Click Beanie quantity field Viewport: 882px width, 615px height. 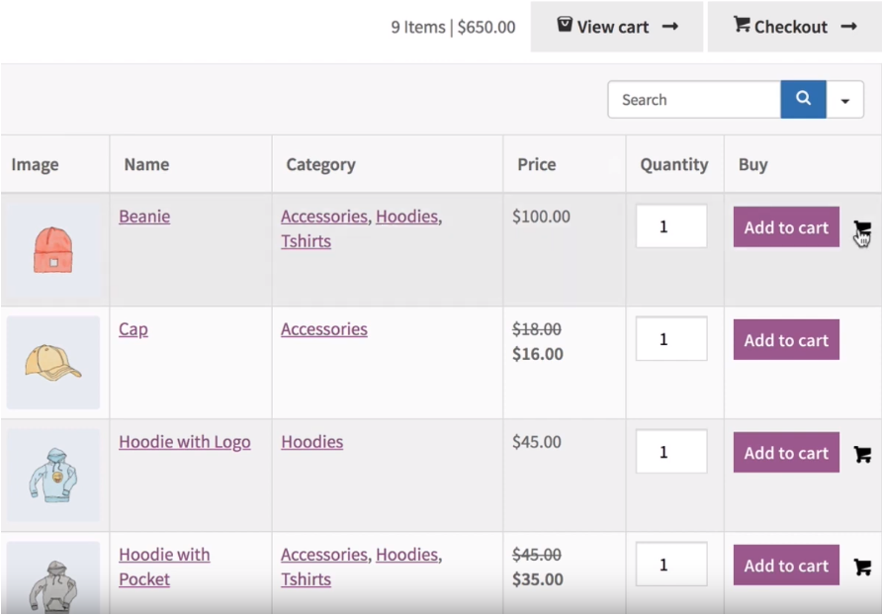[x=670, y=226]
